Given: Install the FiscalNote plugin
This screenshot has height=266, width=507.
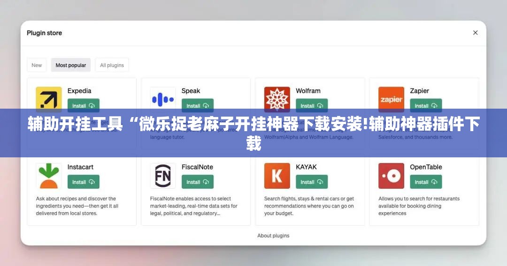Looking at the screenshot, I should click(x=198, y=182).
